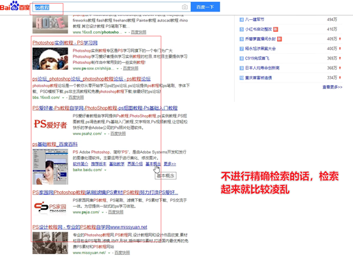Click the www.psjia.com URL text
Screen dimensions: 353x259
pyautogui.click(x=86, y=212)
